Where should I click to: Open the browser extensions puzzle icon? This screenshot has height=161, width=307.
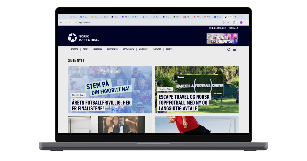tap(234, 22)
